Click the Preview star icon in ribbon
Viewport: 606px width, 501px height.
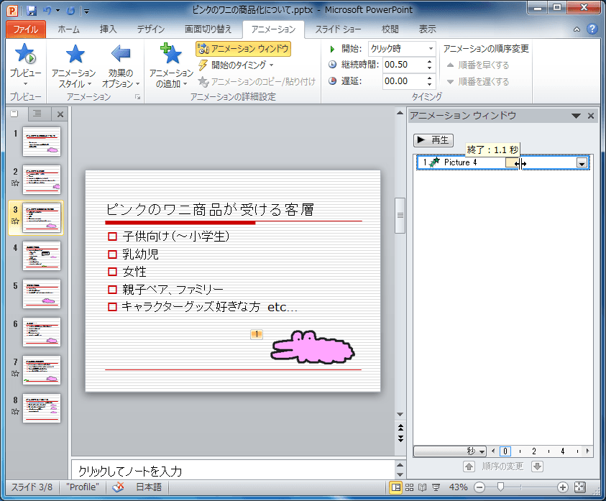[25, 54]
